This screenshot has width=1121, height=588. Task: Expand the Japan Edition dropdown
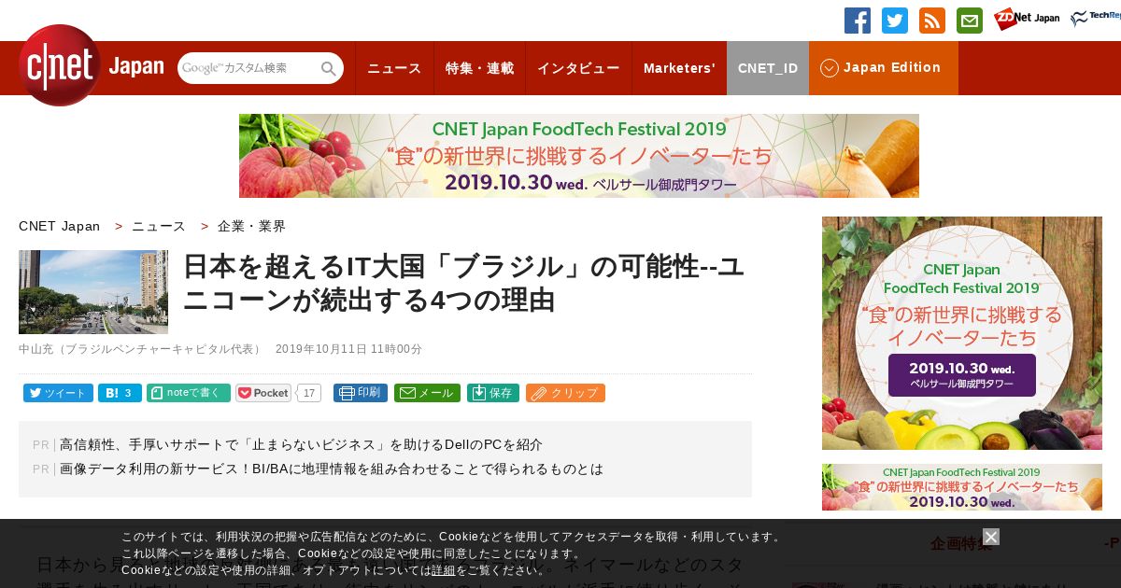point(883,68)
